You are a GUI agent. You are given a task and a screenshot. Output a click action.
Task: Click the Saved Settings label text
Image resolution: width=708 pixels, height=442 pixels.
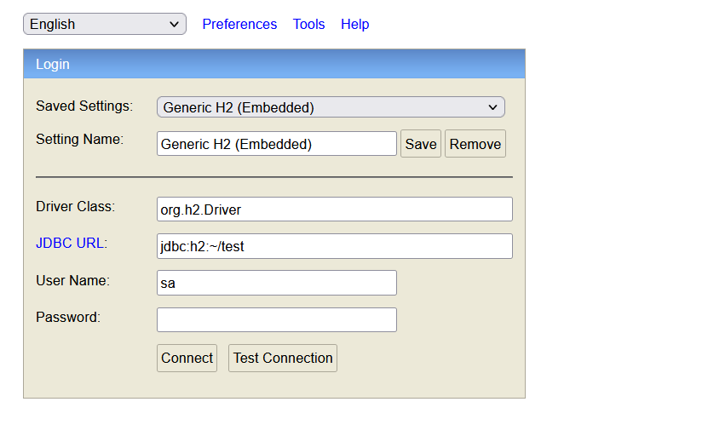click(84, 106)
